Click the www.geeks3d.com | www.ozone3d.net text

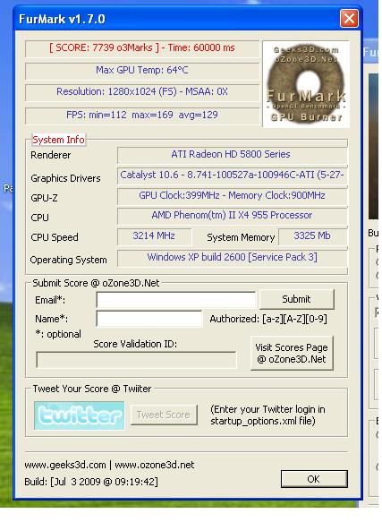(109, 465)
